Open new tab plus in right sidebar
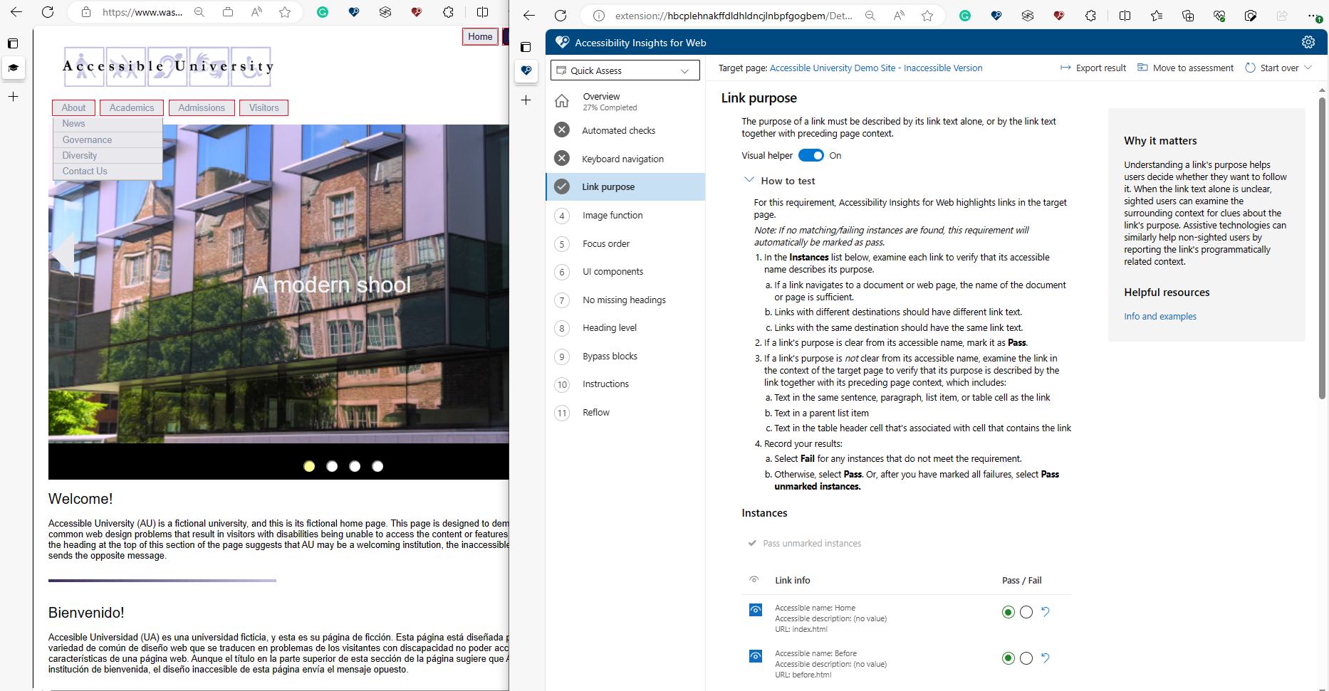 (526, 100)
